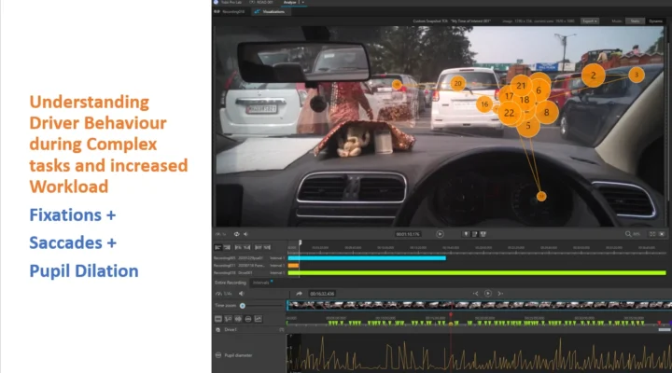Click the Pupil diameter row icon
This screenshot has width=672, height=373.
pyautogui.click(x=218, y=355)
